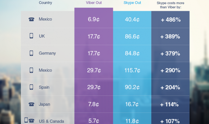The width and height of the screenshot is (209, 124).
Task: Select the mobile icon in the Spain row
Action: 31,87
